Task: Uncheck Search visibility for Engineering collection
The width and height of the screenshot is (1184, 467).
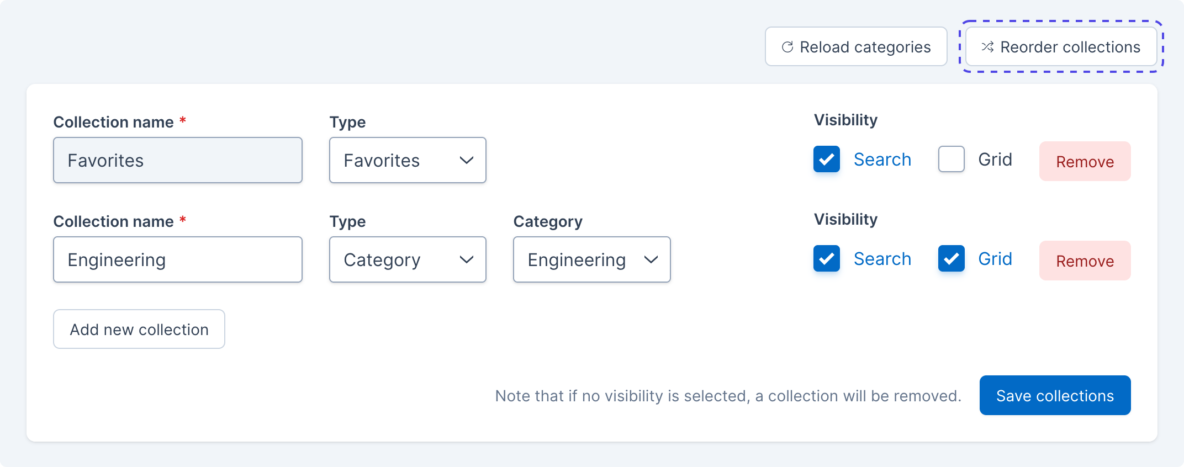Action: tap(827, 259)
